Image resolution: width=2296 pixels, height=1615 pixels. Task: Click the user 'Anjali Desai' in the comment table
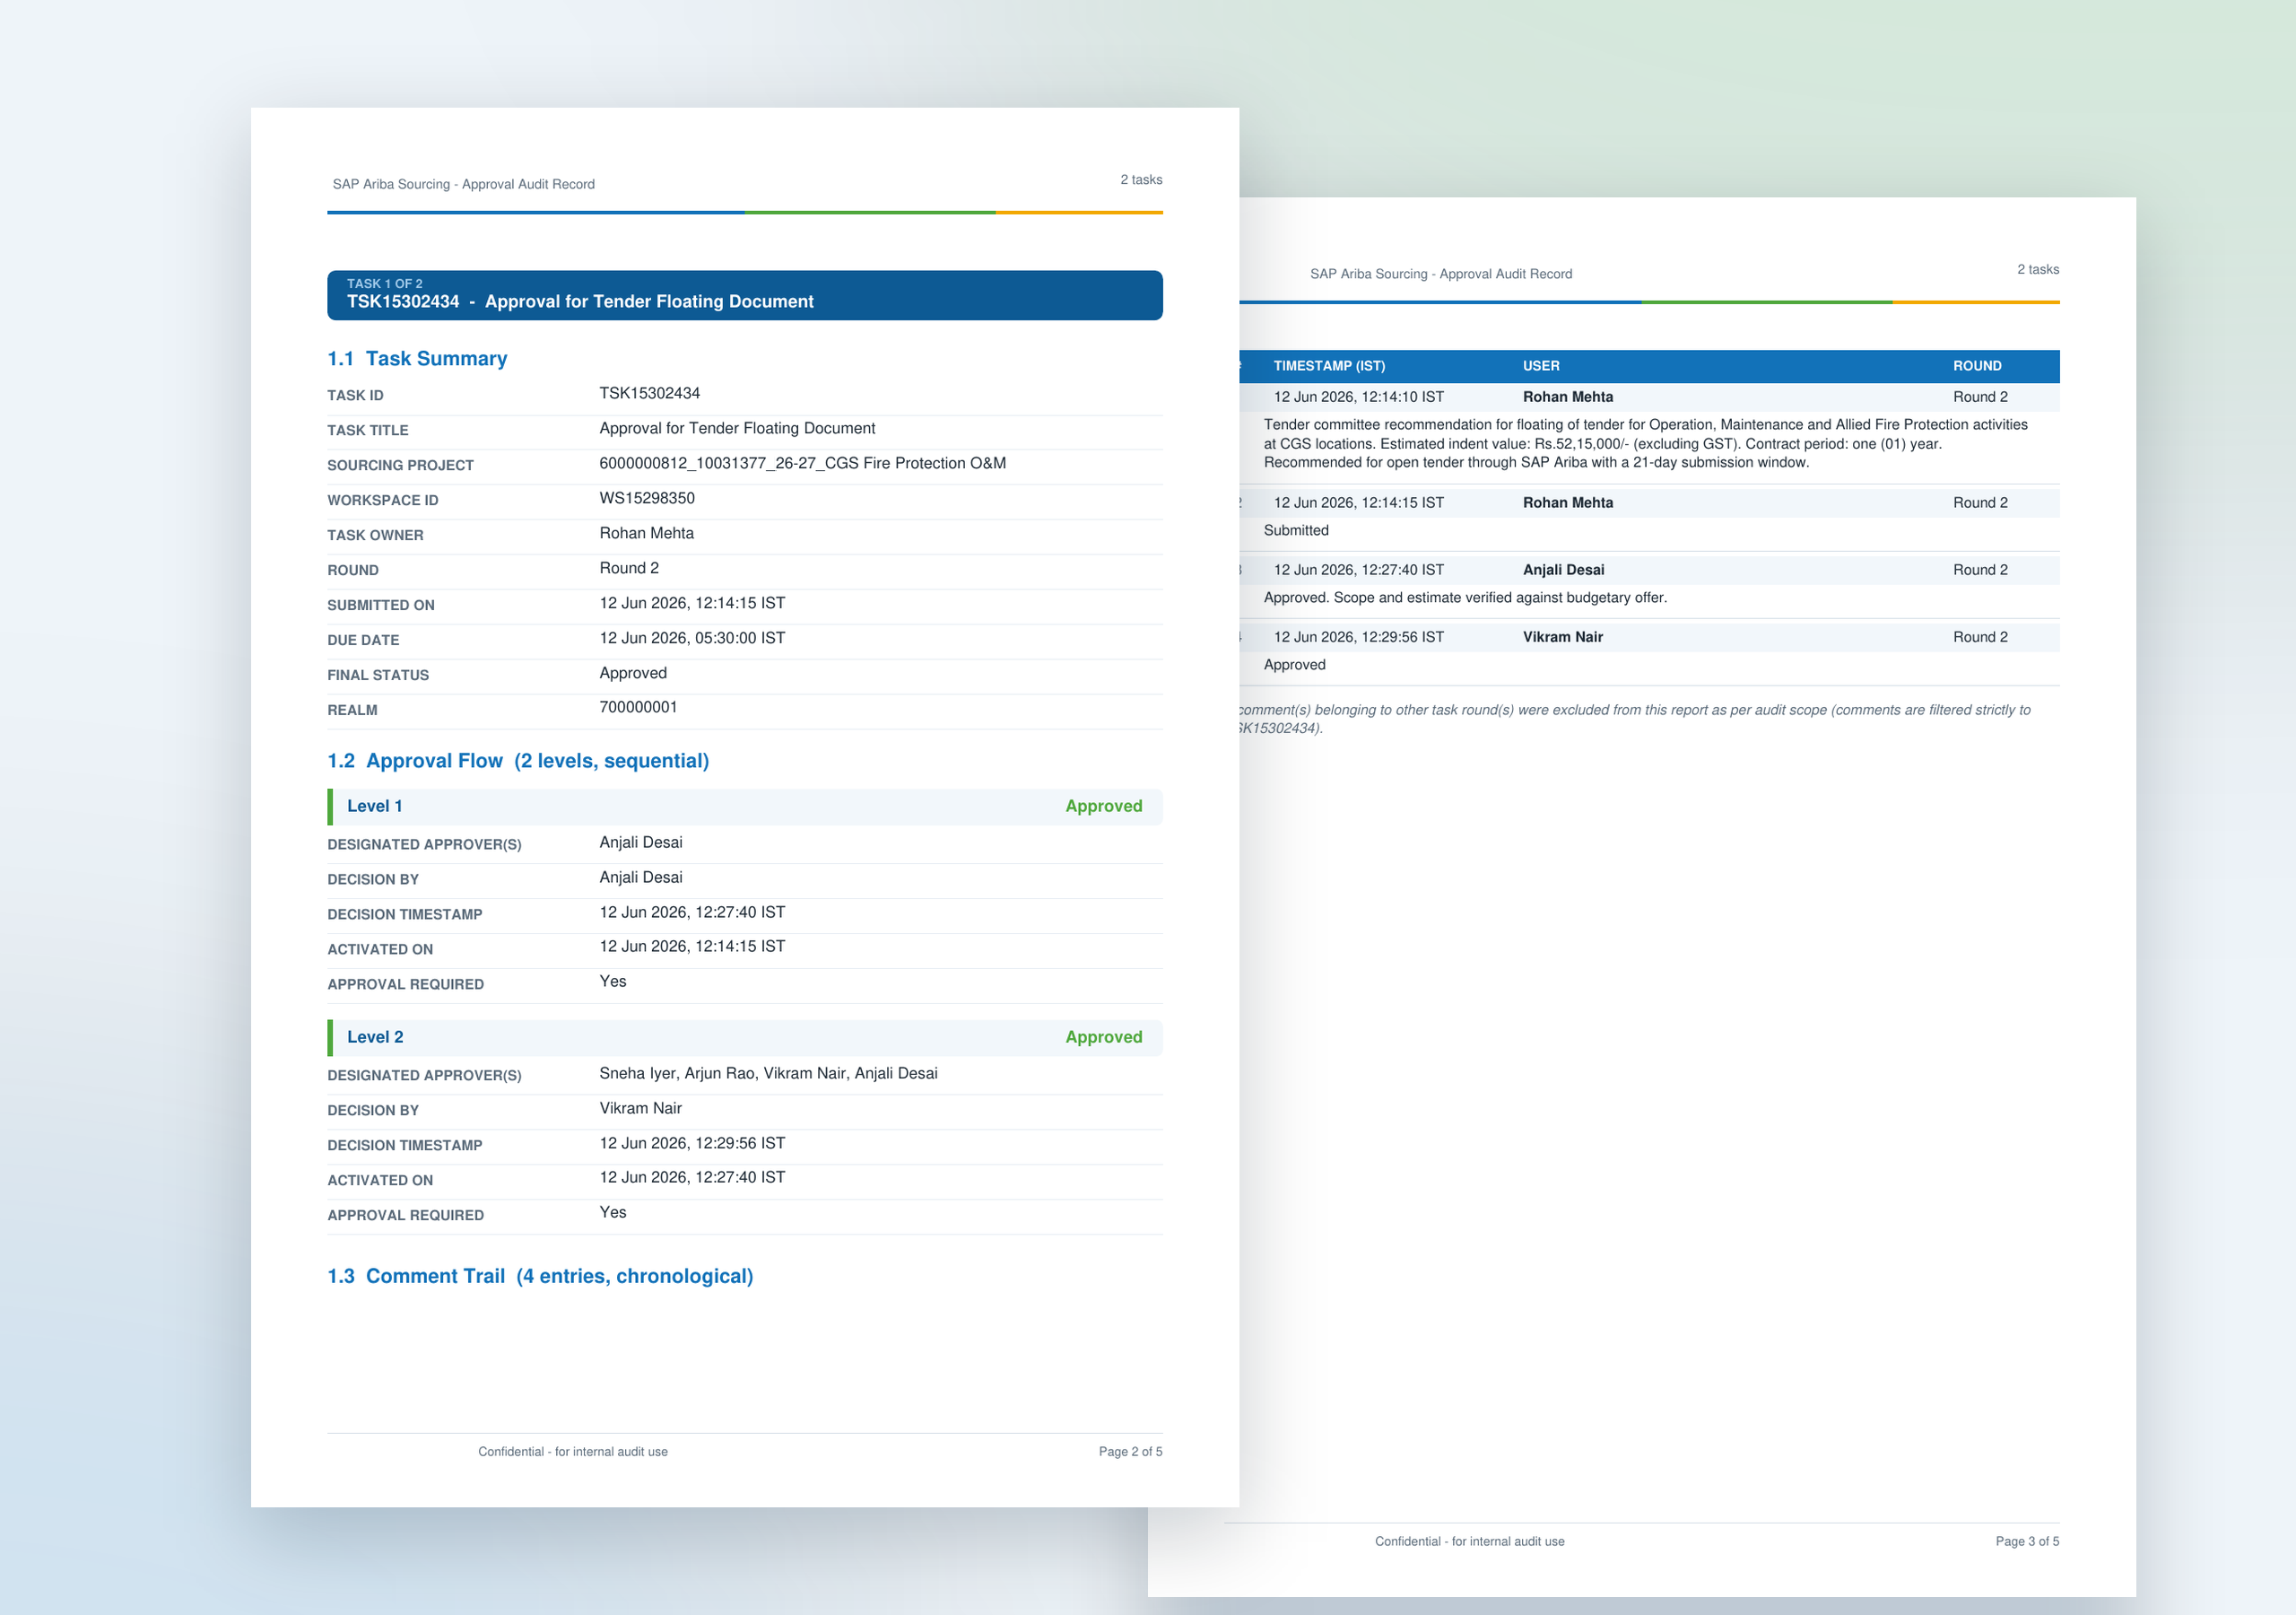pyautogui.click(x=1563, y=571)
